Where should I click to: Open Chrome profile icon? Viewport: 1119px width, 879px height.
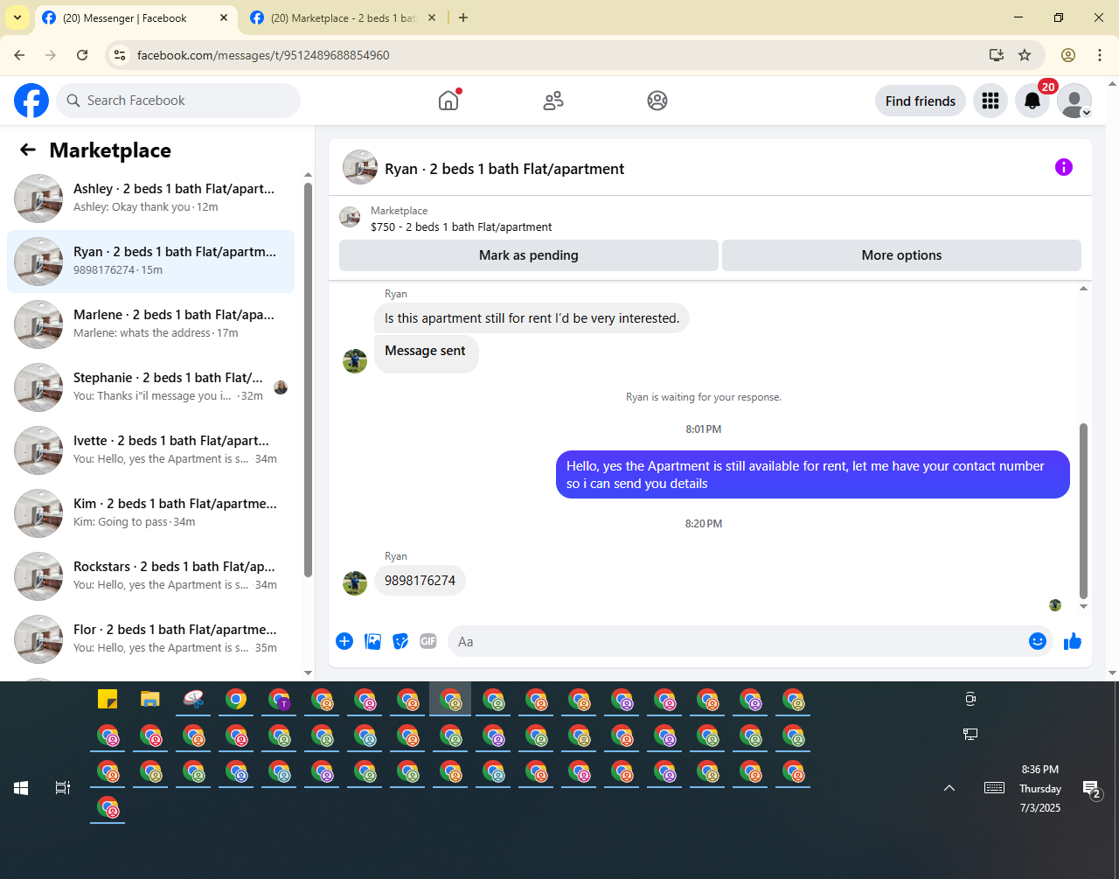1068,55
